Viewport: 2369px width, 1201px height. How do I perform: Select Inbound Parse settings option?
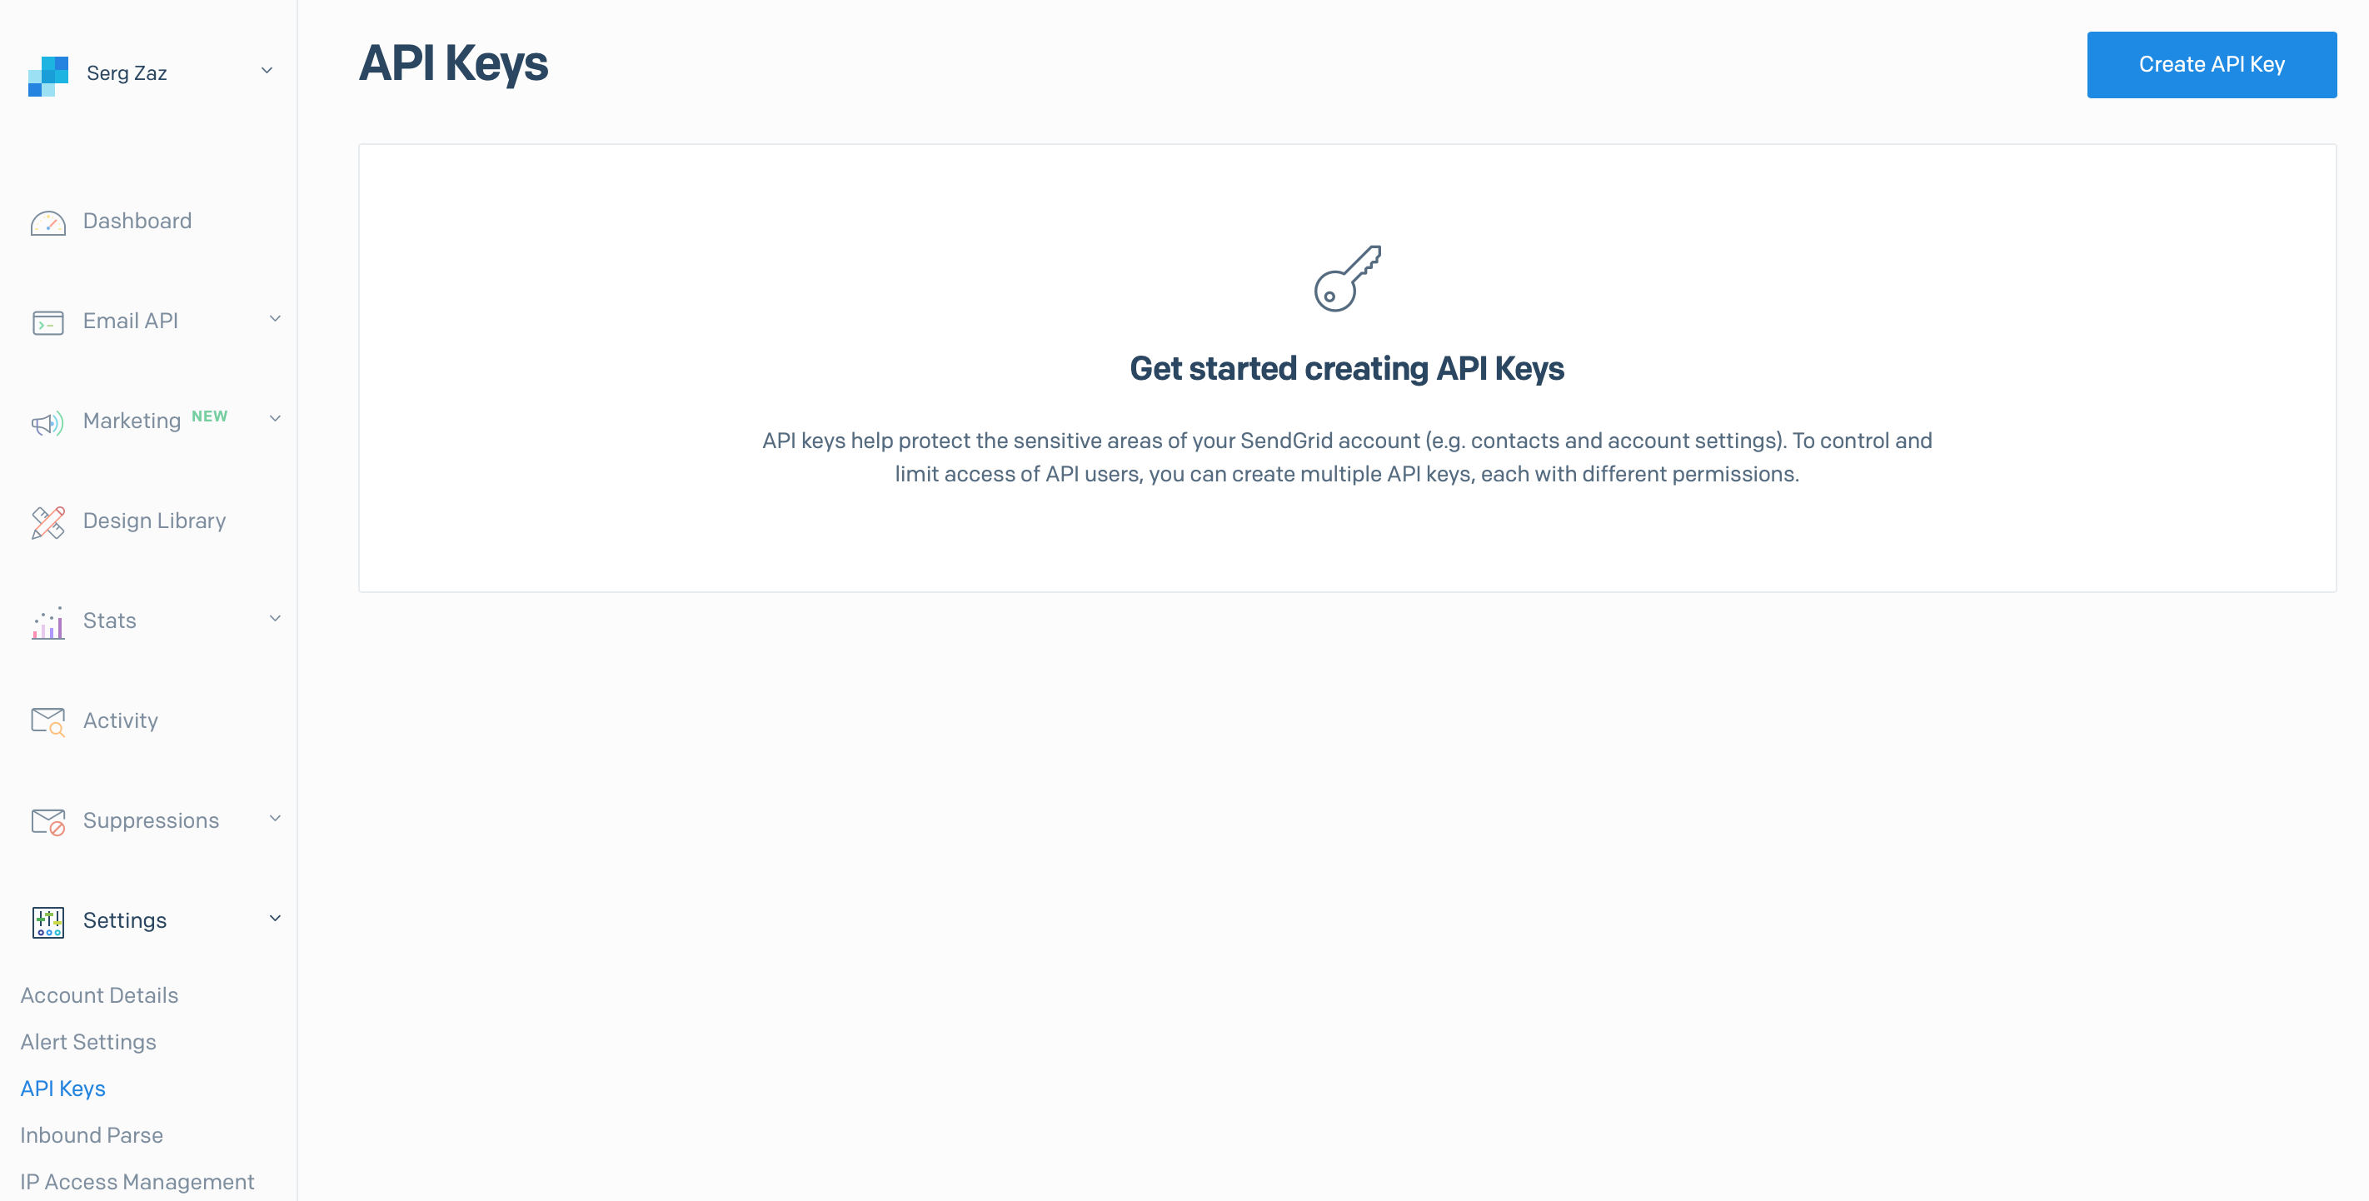pos(92,1135)
